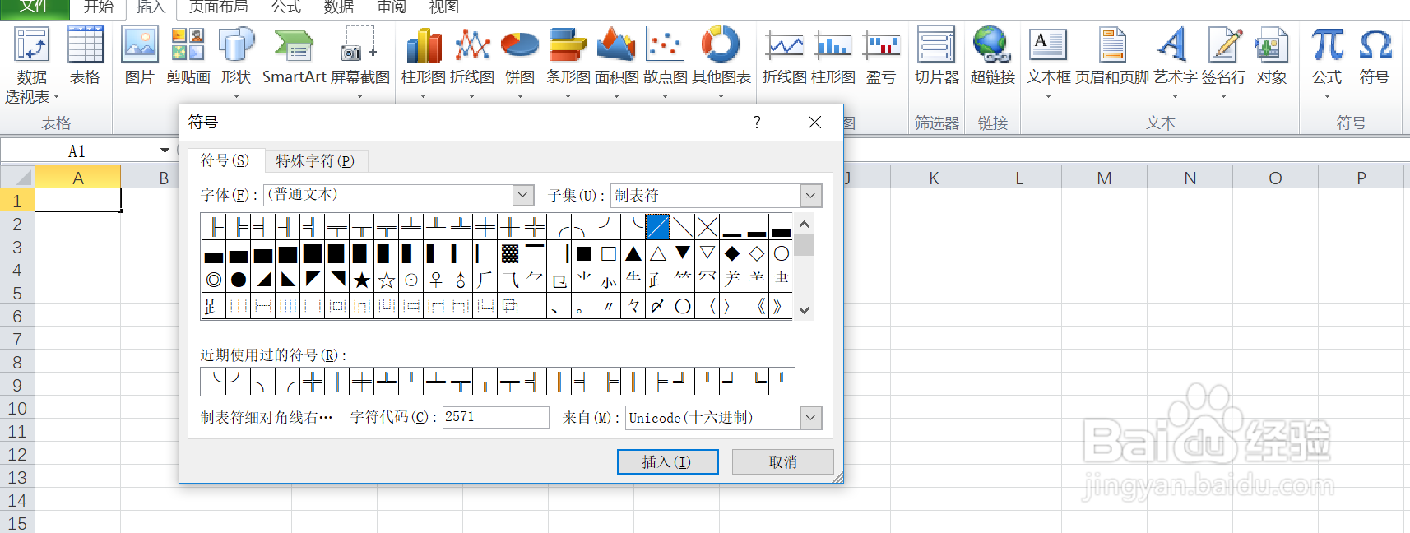
Task: Expand the Other Charts (其他图表) dropdown arrow
Action: pos(721,96)
